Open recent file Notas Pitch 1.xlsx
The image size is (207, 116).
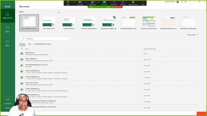click(x=109, y=84)
